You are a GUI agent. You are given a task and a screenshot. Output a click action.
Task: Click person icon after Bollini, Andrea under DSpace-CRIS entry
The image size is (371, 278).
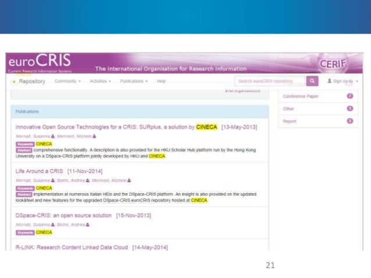(x=88, y=225)
